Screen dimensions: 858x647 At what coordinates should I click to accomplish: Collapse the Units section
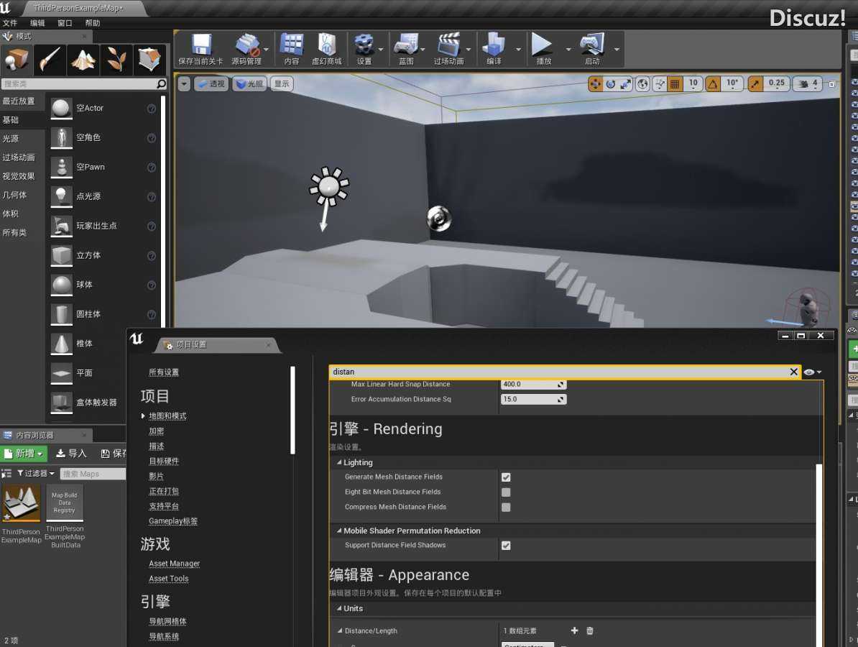coord(339,609)
